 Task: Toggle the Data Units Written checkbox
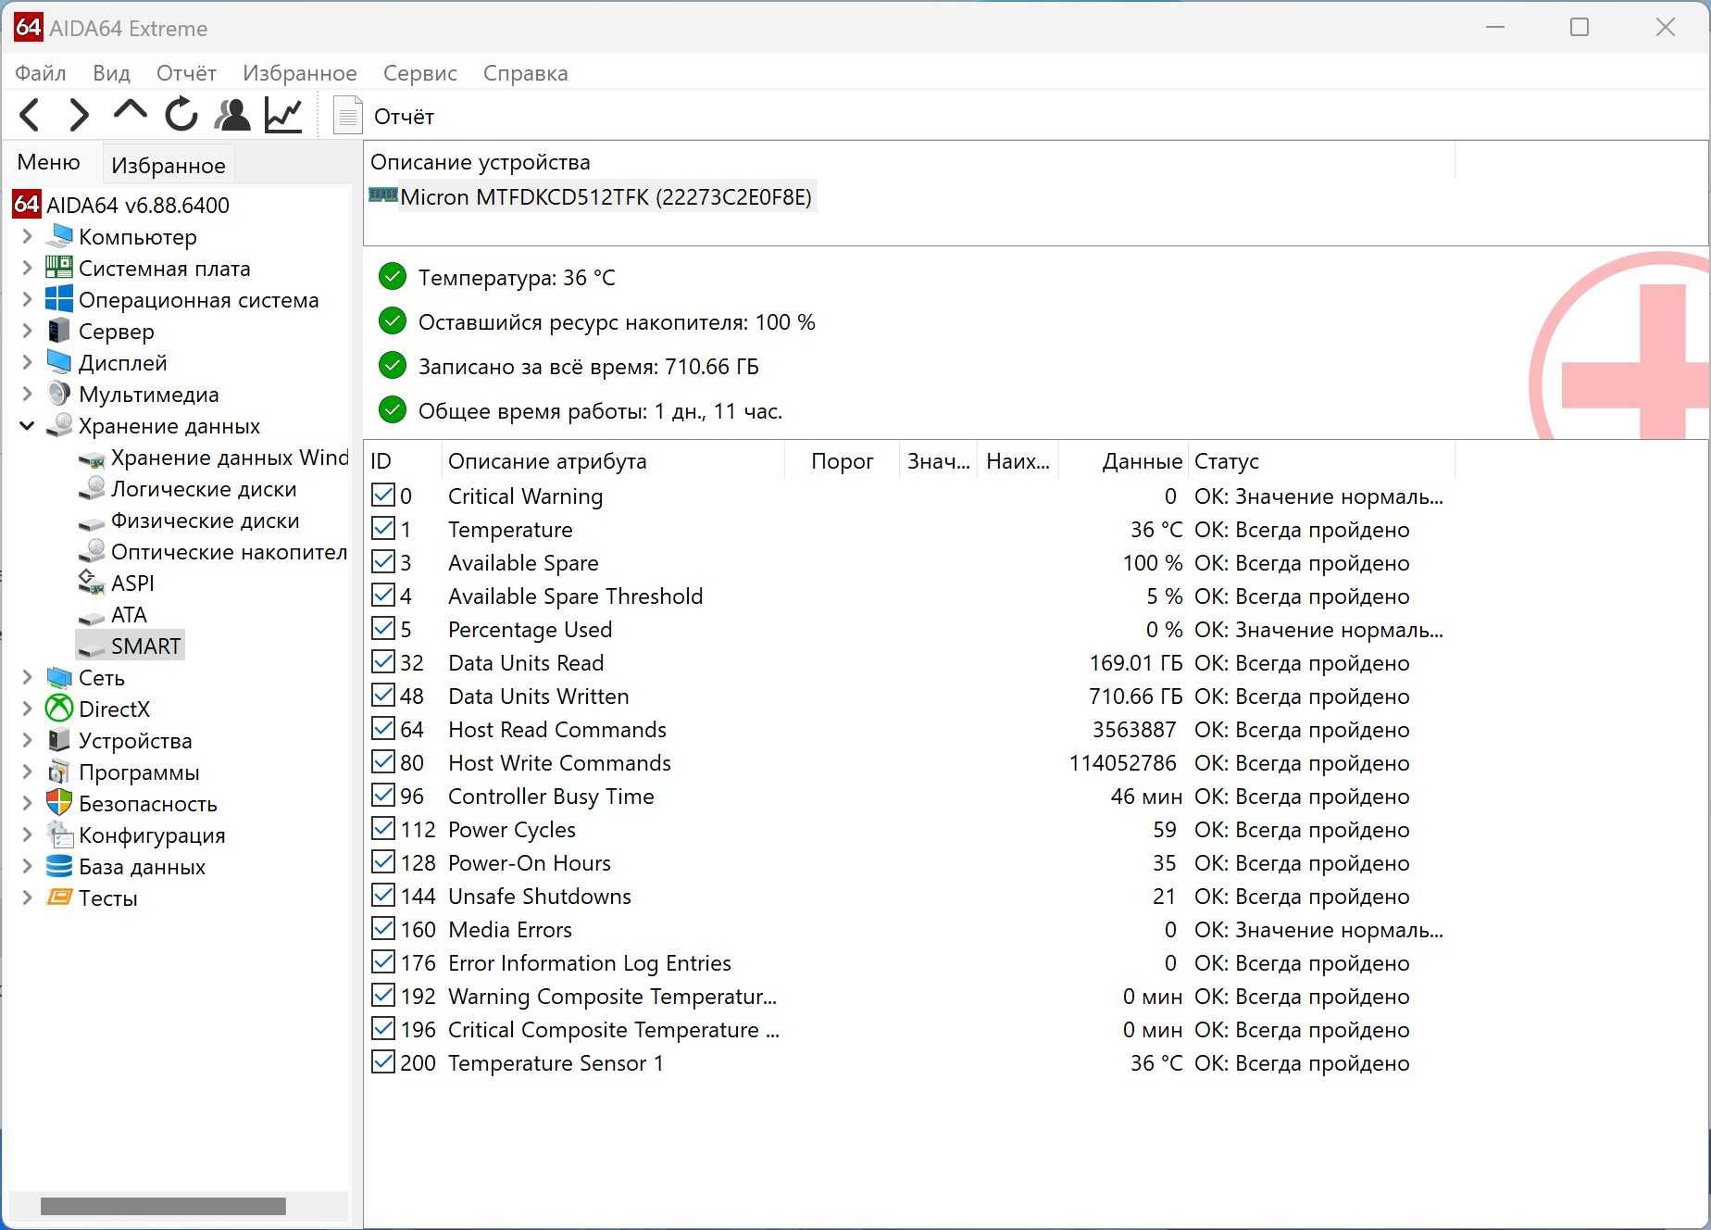tap(383, 696)
